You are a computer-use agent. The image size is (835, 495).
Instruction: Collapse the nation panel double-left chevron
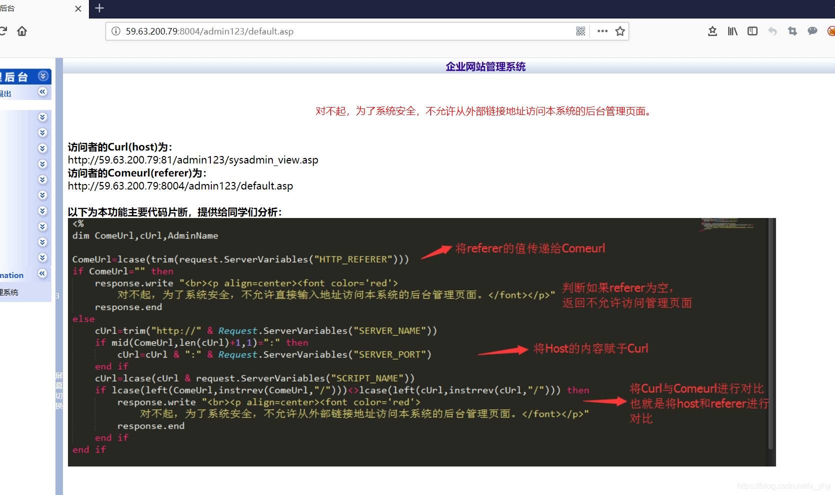click(42, 273)
